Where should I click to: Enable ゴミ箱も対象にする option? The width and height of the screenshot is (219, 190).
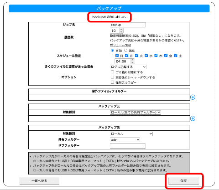point(112,72)
